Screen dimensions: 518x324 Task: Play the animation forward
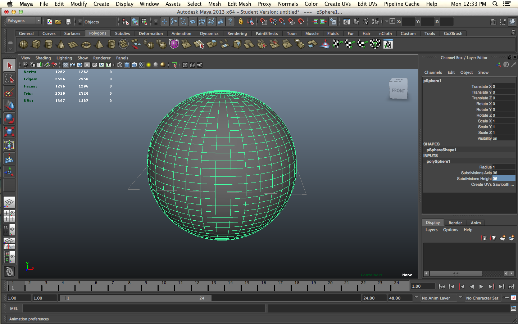tap(481, 287)
